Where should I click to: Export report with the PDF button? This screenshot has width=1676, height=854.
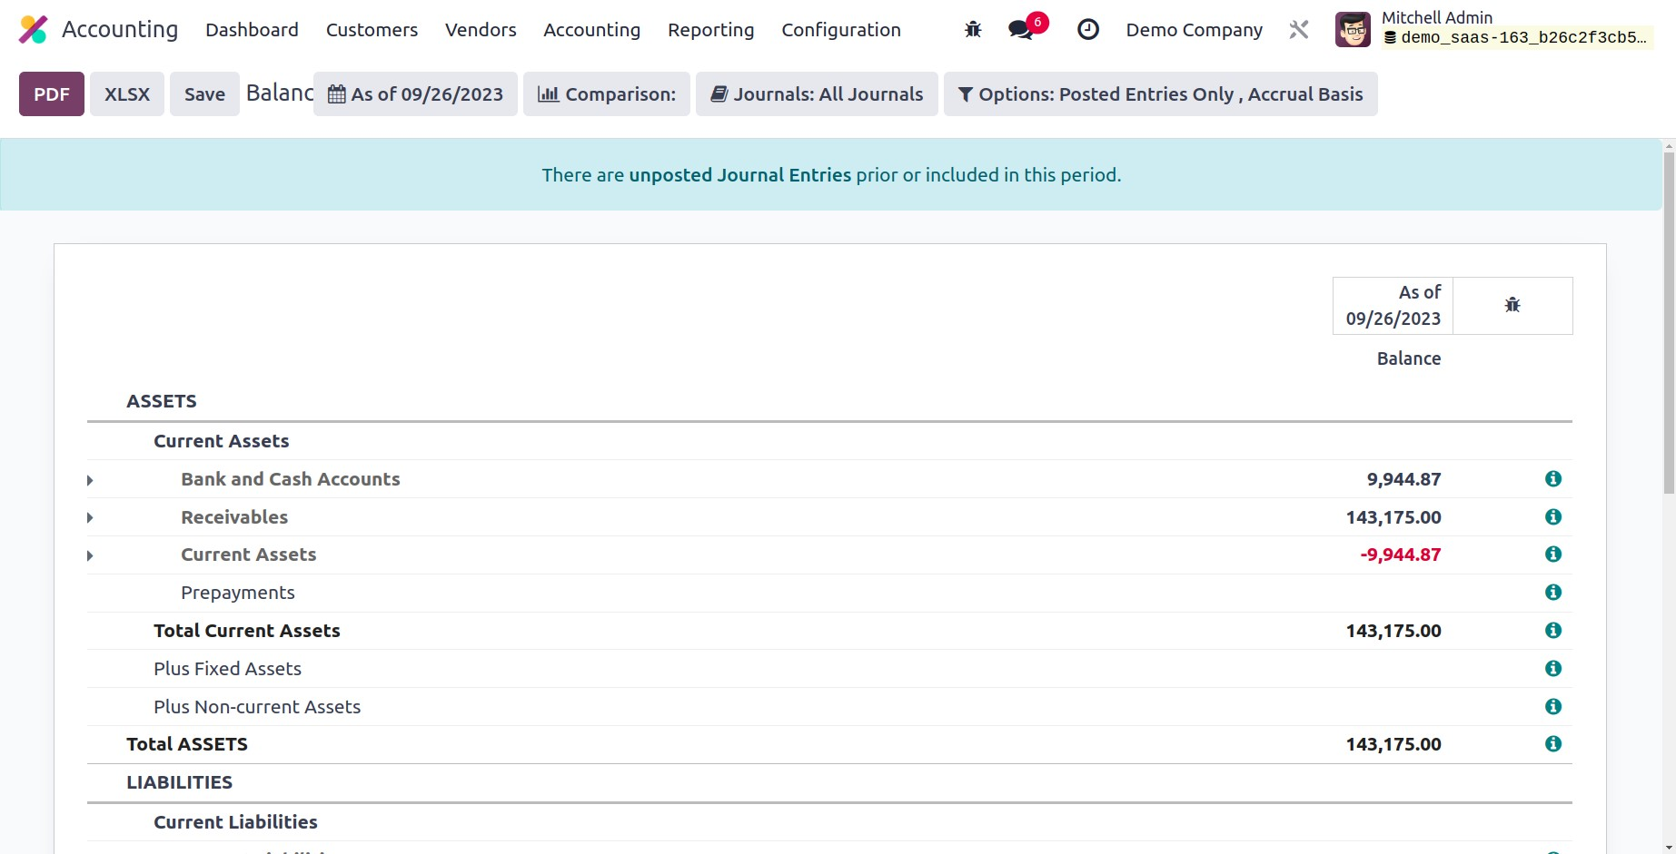(52, 94)
